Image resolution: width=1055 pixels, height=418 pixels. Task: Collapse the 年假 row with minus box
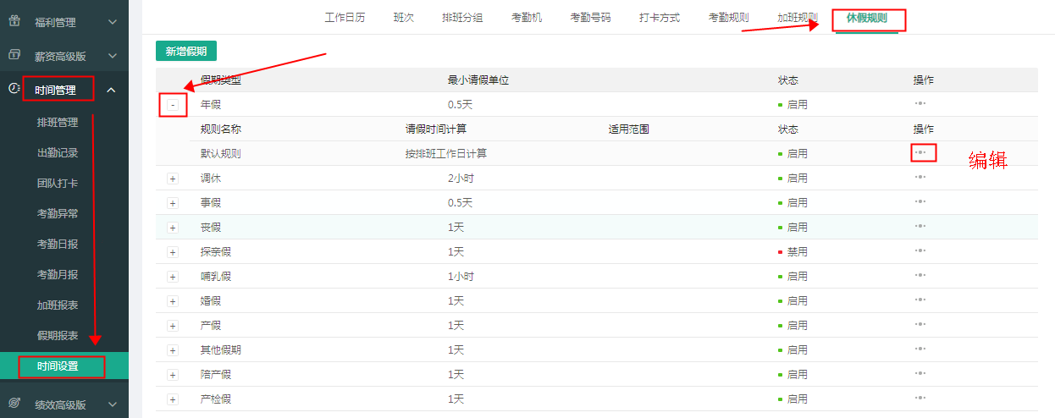[173, 105]
